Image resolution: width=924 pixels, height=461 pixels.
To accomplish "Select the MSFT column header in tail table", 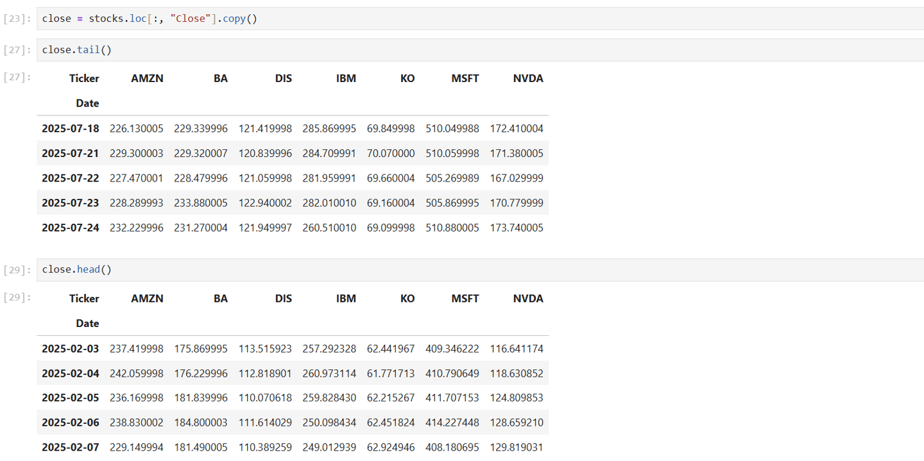I will click(465, 78).
